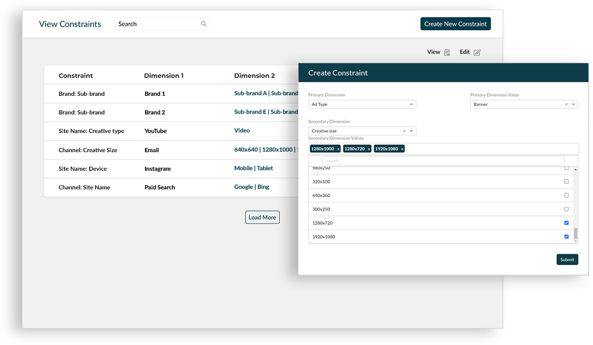
Task: Click the View Constraints page title
Action: click(70, 24)
